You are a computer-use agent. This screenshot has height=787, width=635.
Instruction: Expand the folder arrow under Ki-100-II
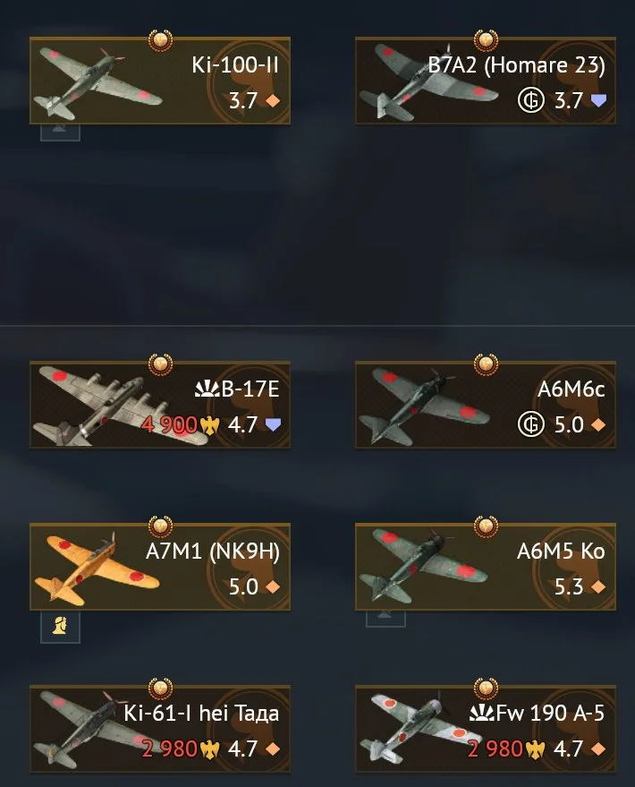click(60, 132)
